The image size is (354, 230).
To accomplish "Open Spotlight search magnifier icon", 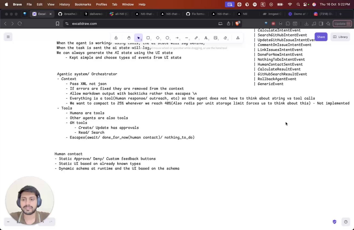I will 298,4.
